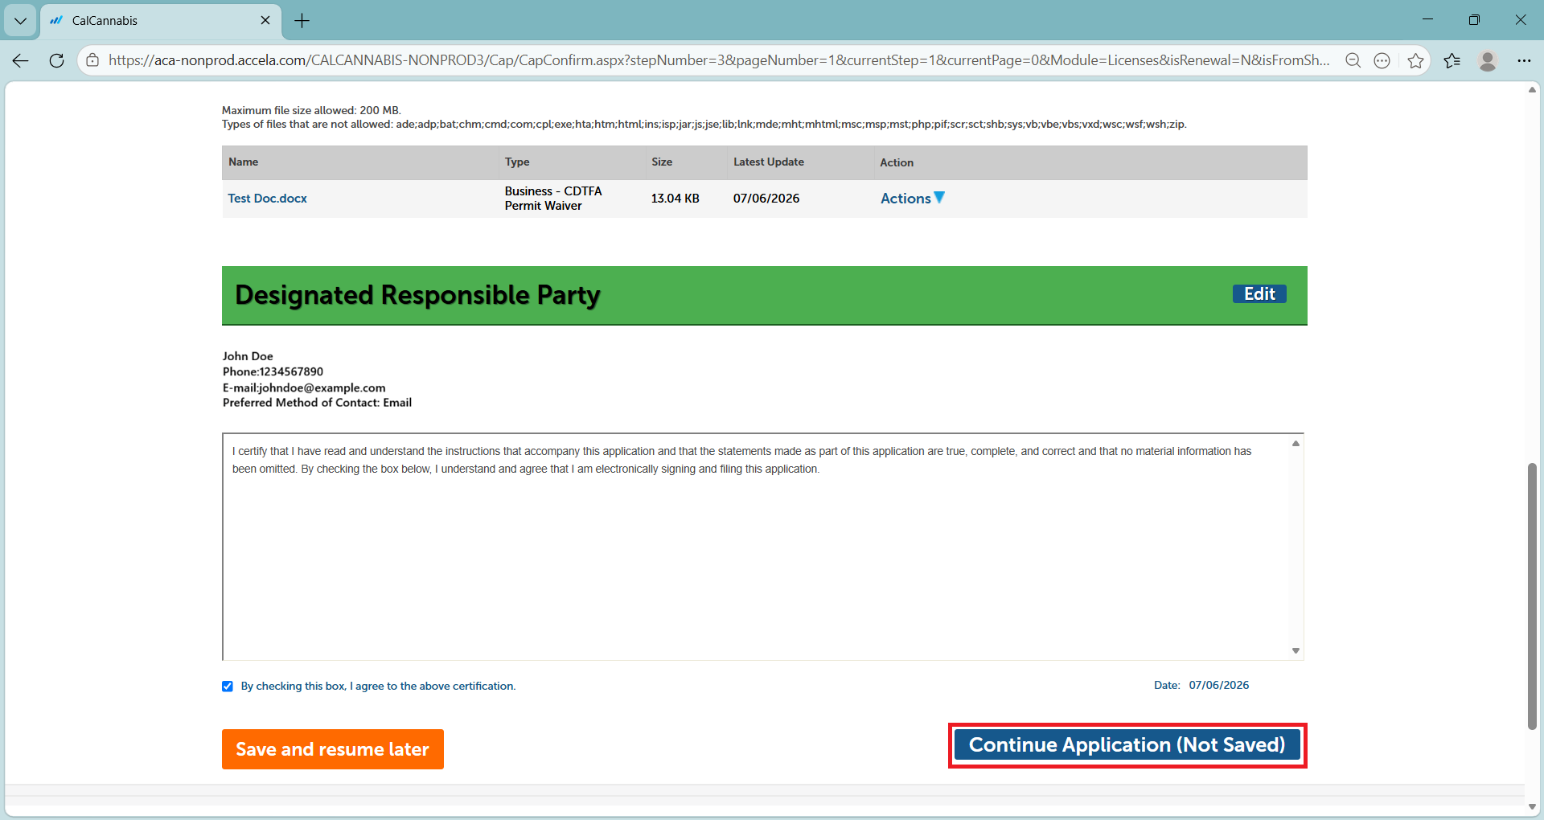Click the Latest Update column header
The height and width of the screenshot is (820, 1544).
click(x=769, y=162)
